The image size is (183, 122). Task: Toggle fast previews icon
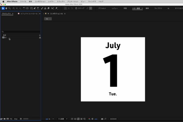tap(72, 119)
